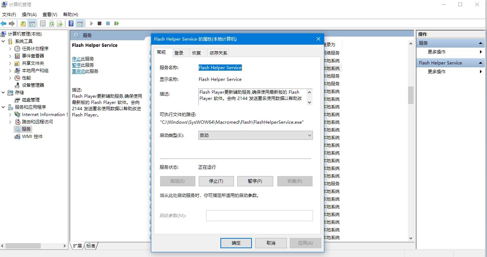Expand the 路由和远程访问 tree node

point(10,122)
